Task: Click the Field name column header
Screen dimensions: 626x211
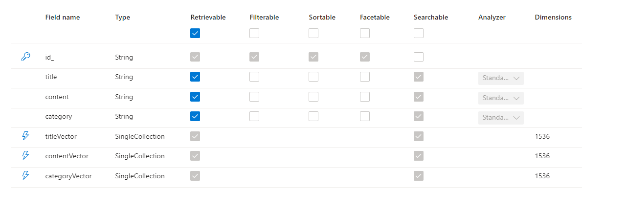Action: pyautogui.click(x=62, y=17)
